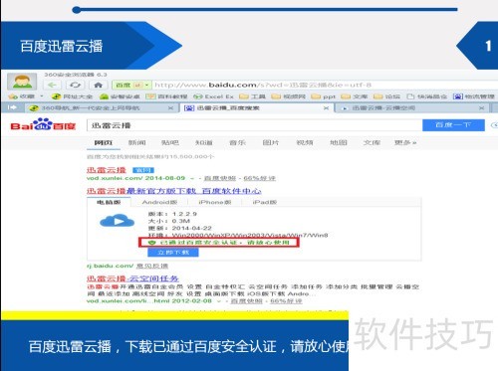Open 66%好评 for the 2014-08-09 result
This screenshot has height=371, width=498.
tap(260, 178)
